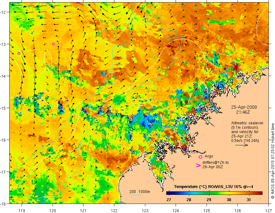
Task: Click the magenta Argo circle in legend
Action: pyautogui.click(x=200, y=157)
